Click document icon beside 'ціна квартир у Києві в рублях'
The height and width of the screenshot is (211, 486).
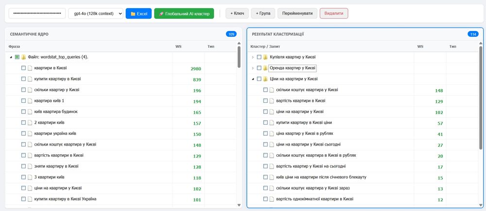click(272, 133)
